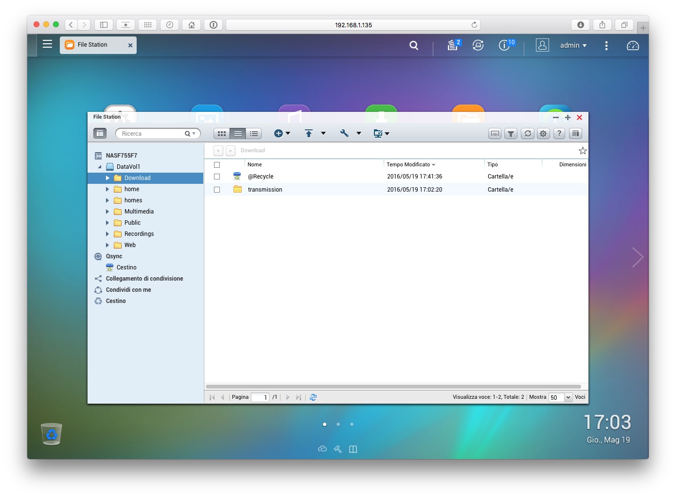Check the box for transmission row
The height and width of the screenshot is (498, 676).
[x=217, y=190]
